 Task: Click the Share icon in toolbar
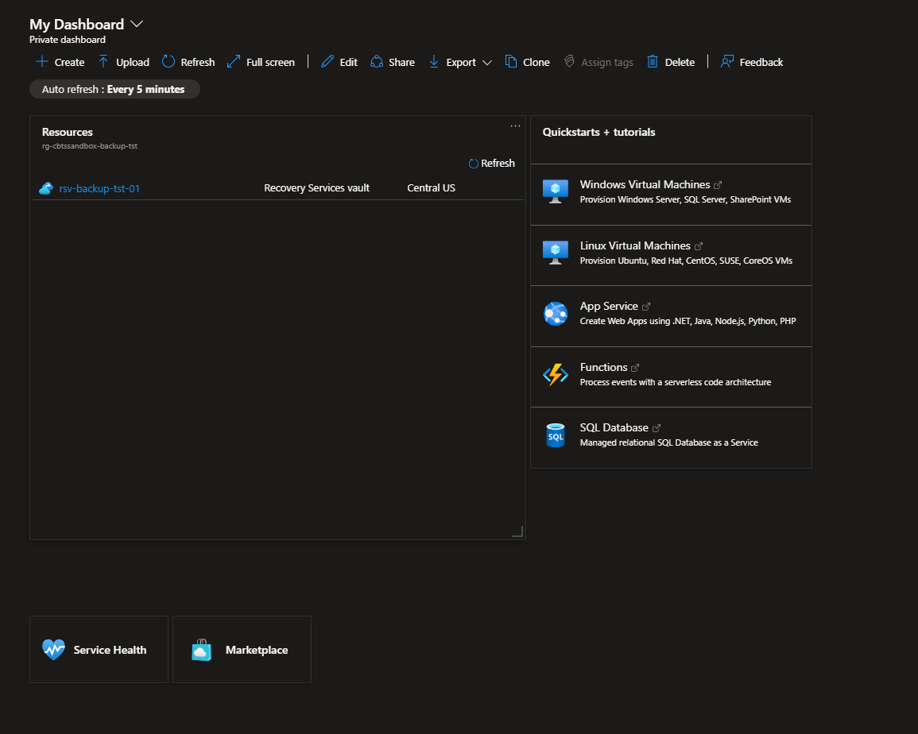coord(377,61)
